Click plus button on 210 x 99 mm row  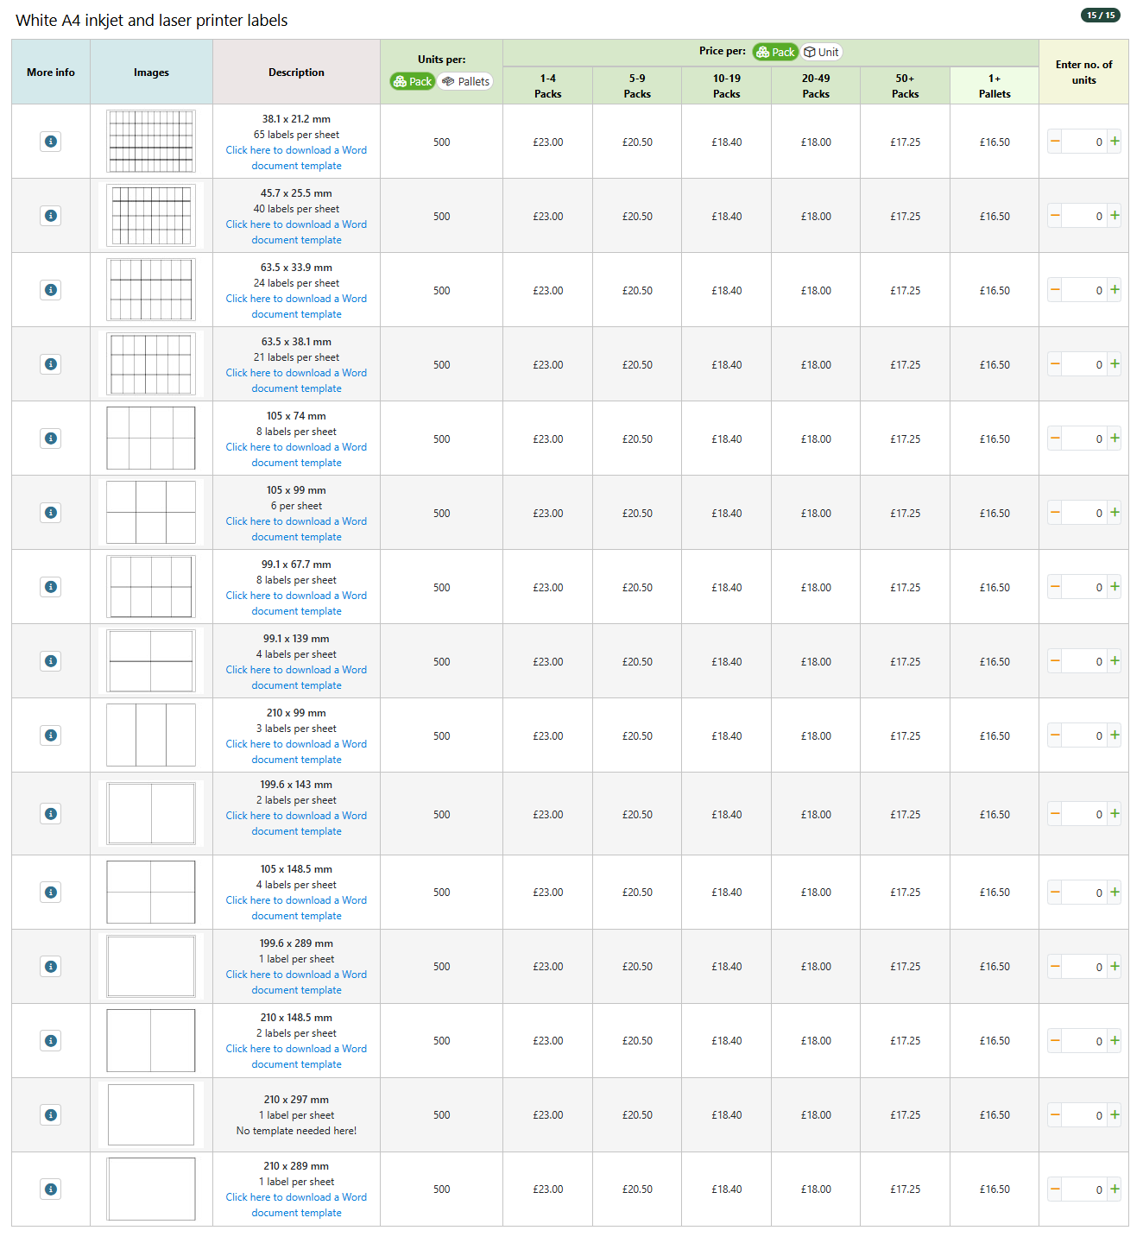click(1115, 735)
